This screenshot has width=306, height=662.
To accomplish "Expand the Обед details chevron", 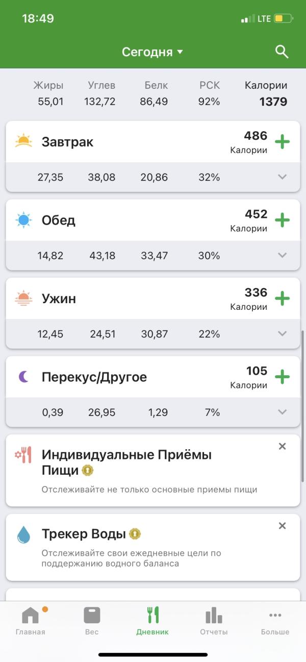I will [282, 255].
